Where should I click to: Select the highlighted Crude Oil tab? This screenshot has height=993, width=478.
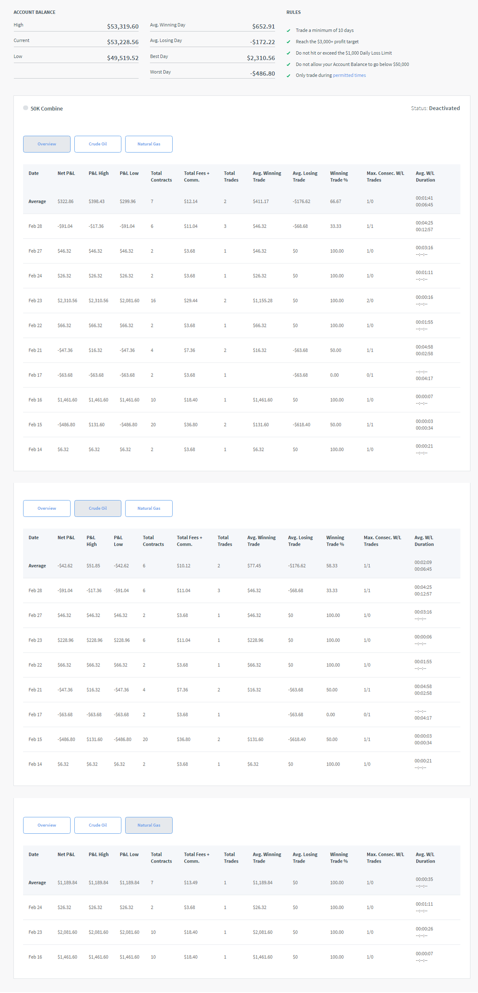pyautogui.click(x=97, y=508)
